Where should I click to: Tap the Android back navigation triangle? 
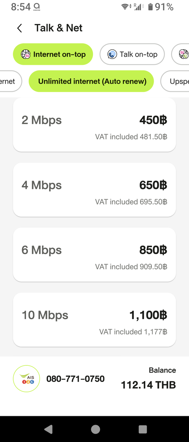point(48,429)
